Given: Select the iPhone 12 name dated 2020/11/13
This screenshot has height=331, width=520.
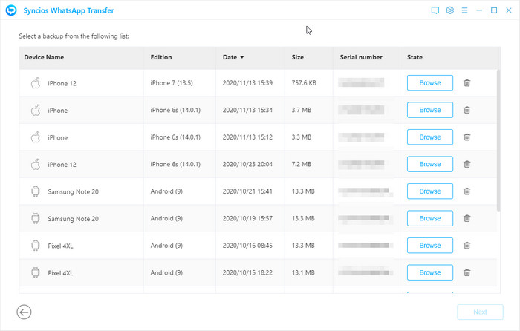Looking at the screenshot, I should tap(62, 84).
